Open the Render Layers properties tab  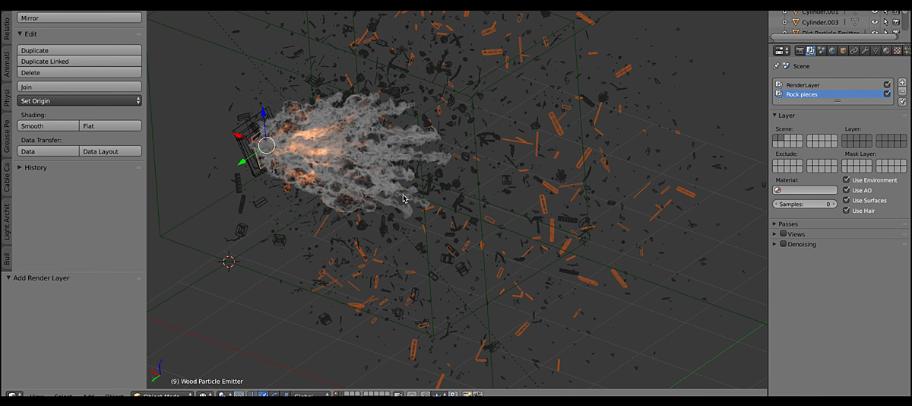(811, 51)
